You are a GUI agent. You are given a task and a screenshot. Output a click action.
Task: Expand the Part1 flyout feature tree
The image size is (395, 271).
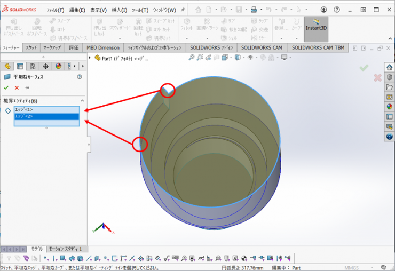[x=90, y=58]
